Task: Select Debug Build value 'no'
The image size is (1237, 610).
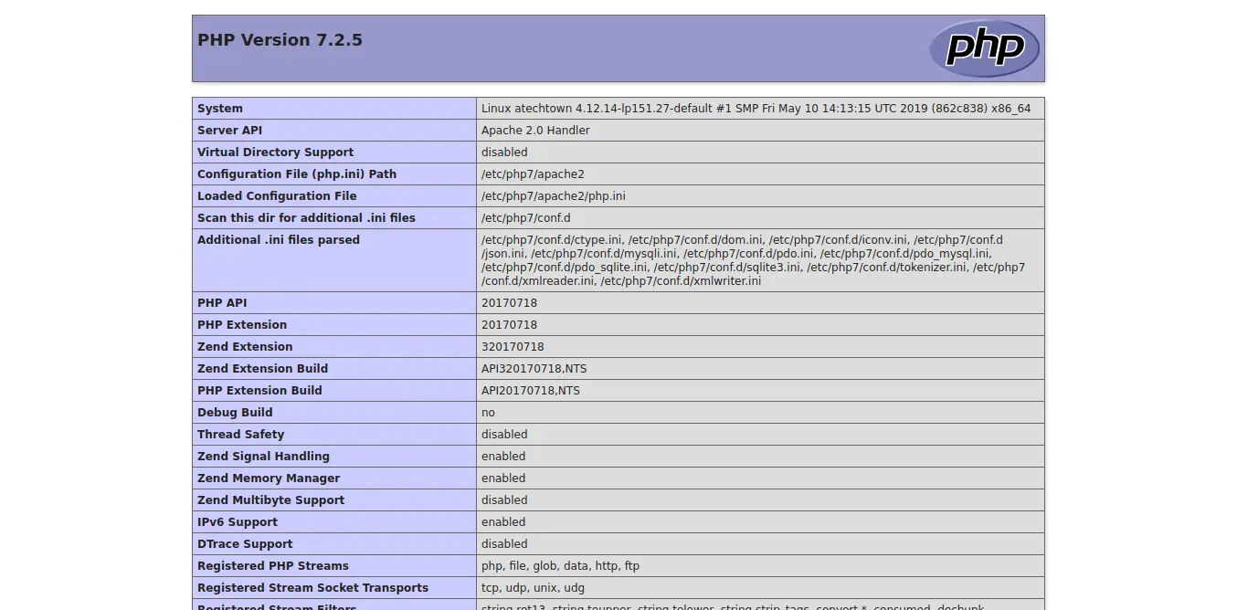Action: [488, 413]
